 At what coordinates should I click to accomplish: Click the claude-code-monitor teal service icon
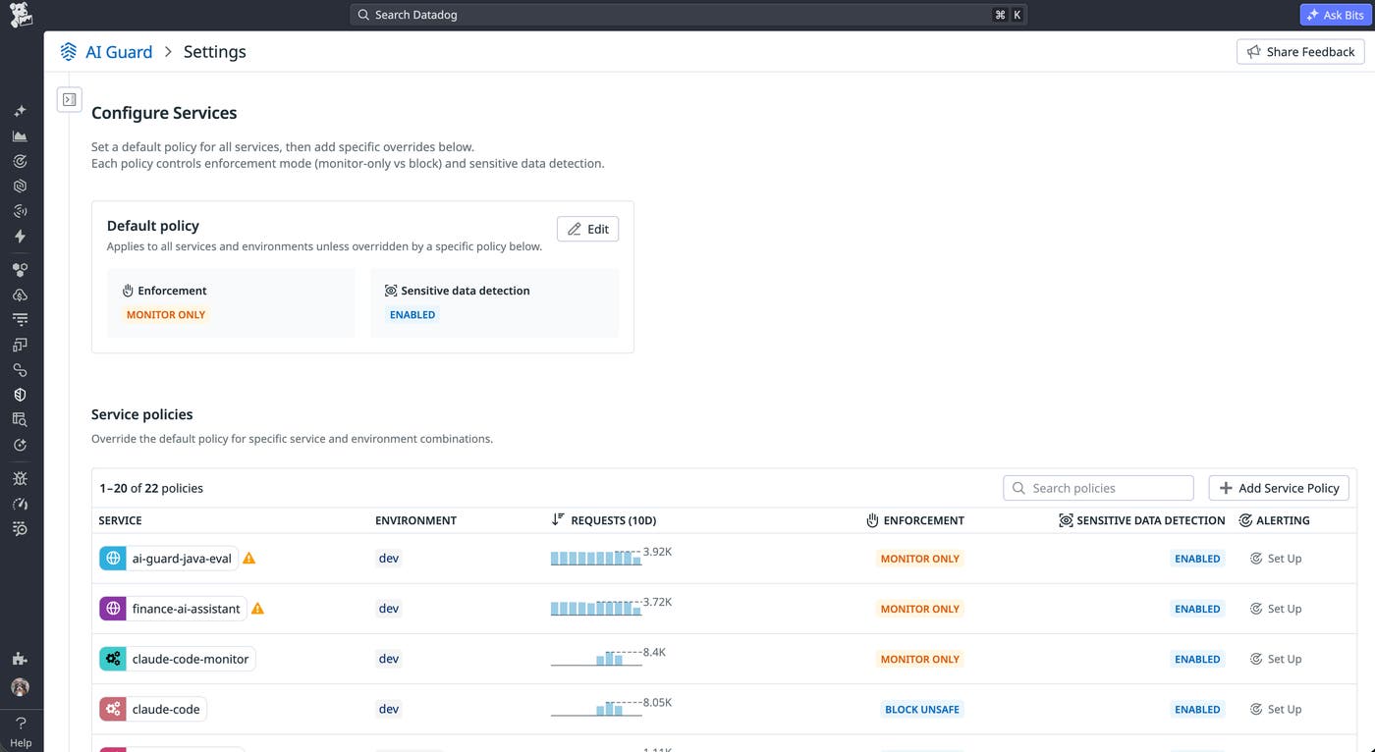(113, 659)
